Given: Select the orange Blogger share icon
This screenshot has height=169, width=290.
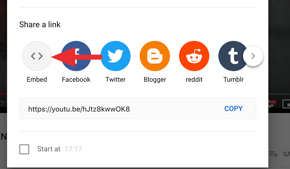Looking at the screenshot, I should (155, 56).
